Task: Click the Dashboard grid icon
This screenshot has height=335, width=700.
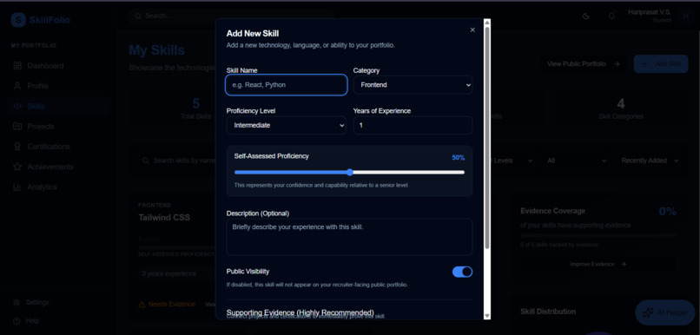Action: point(17,66)
